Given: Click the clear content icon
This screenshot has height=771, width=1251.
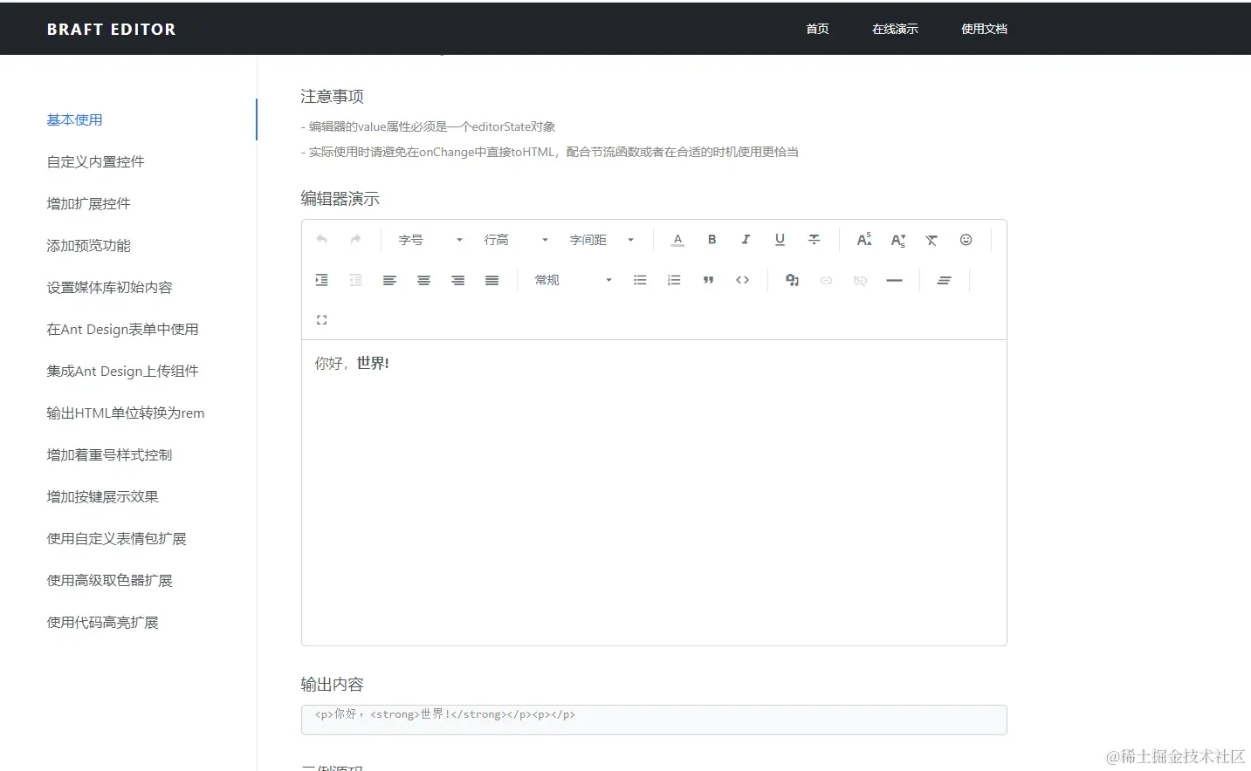Looking at the screenshot, I should pyautogui.click(x=944, y=280).
